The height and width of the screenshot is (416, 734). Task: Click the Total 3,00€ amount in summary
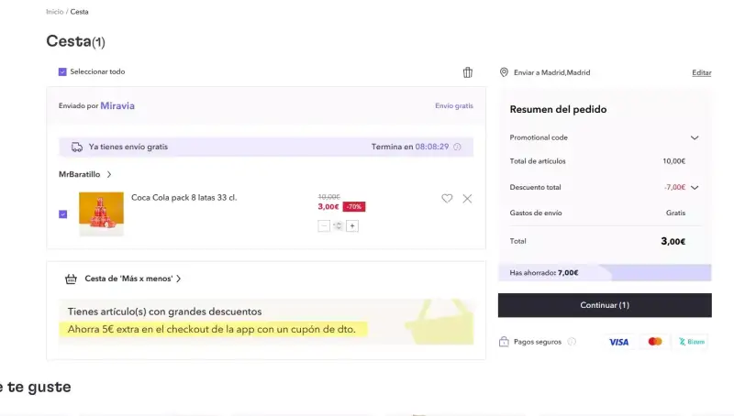673,242
